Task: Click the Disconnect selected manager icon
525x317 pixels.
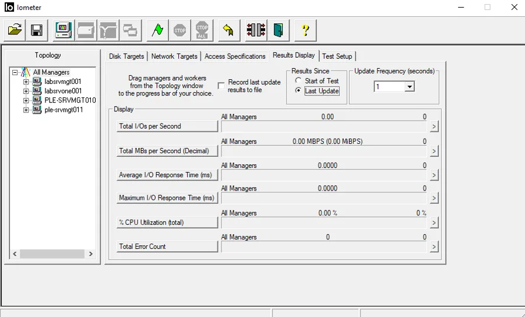Action: pos(256,30)
